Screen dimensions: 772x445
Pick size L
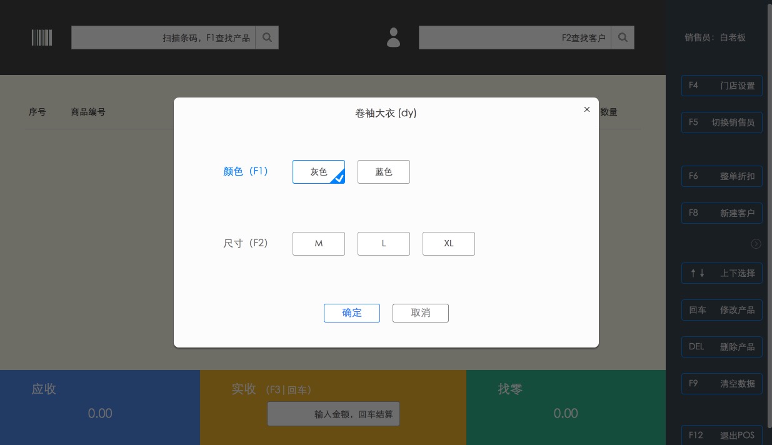point(383,244)
